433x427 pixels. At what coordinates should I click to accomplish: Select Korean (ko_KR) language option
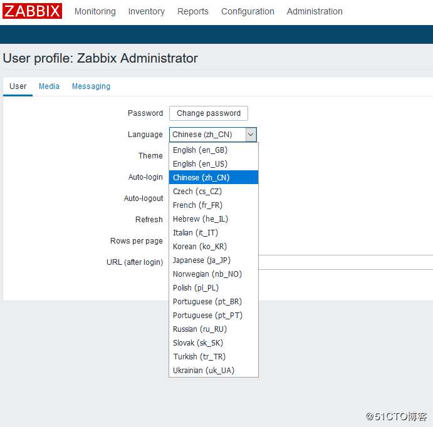(x=214, y=247)
